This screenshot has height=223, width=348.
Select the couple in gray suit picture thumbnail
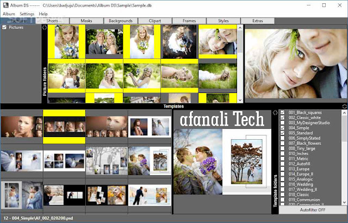(104, 41)
